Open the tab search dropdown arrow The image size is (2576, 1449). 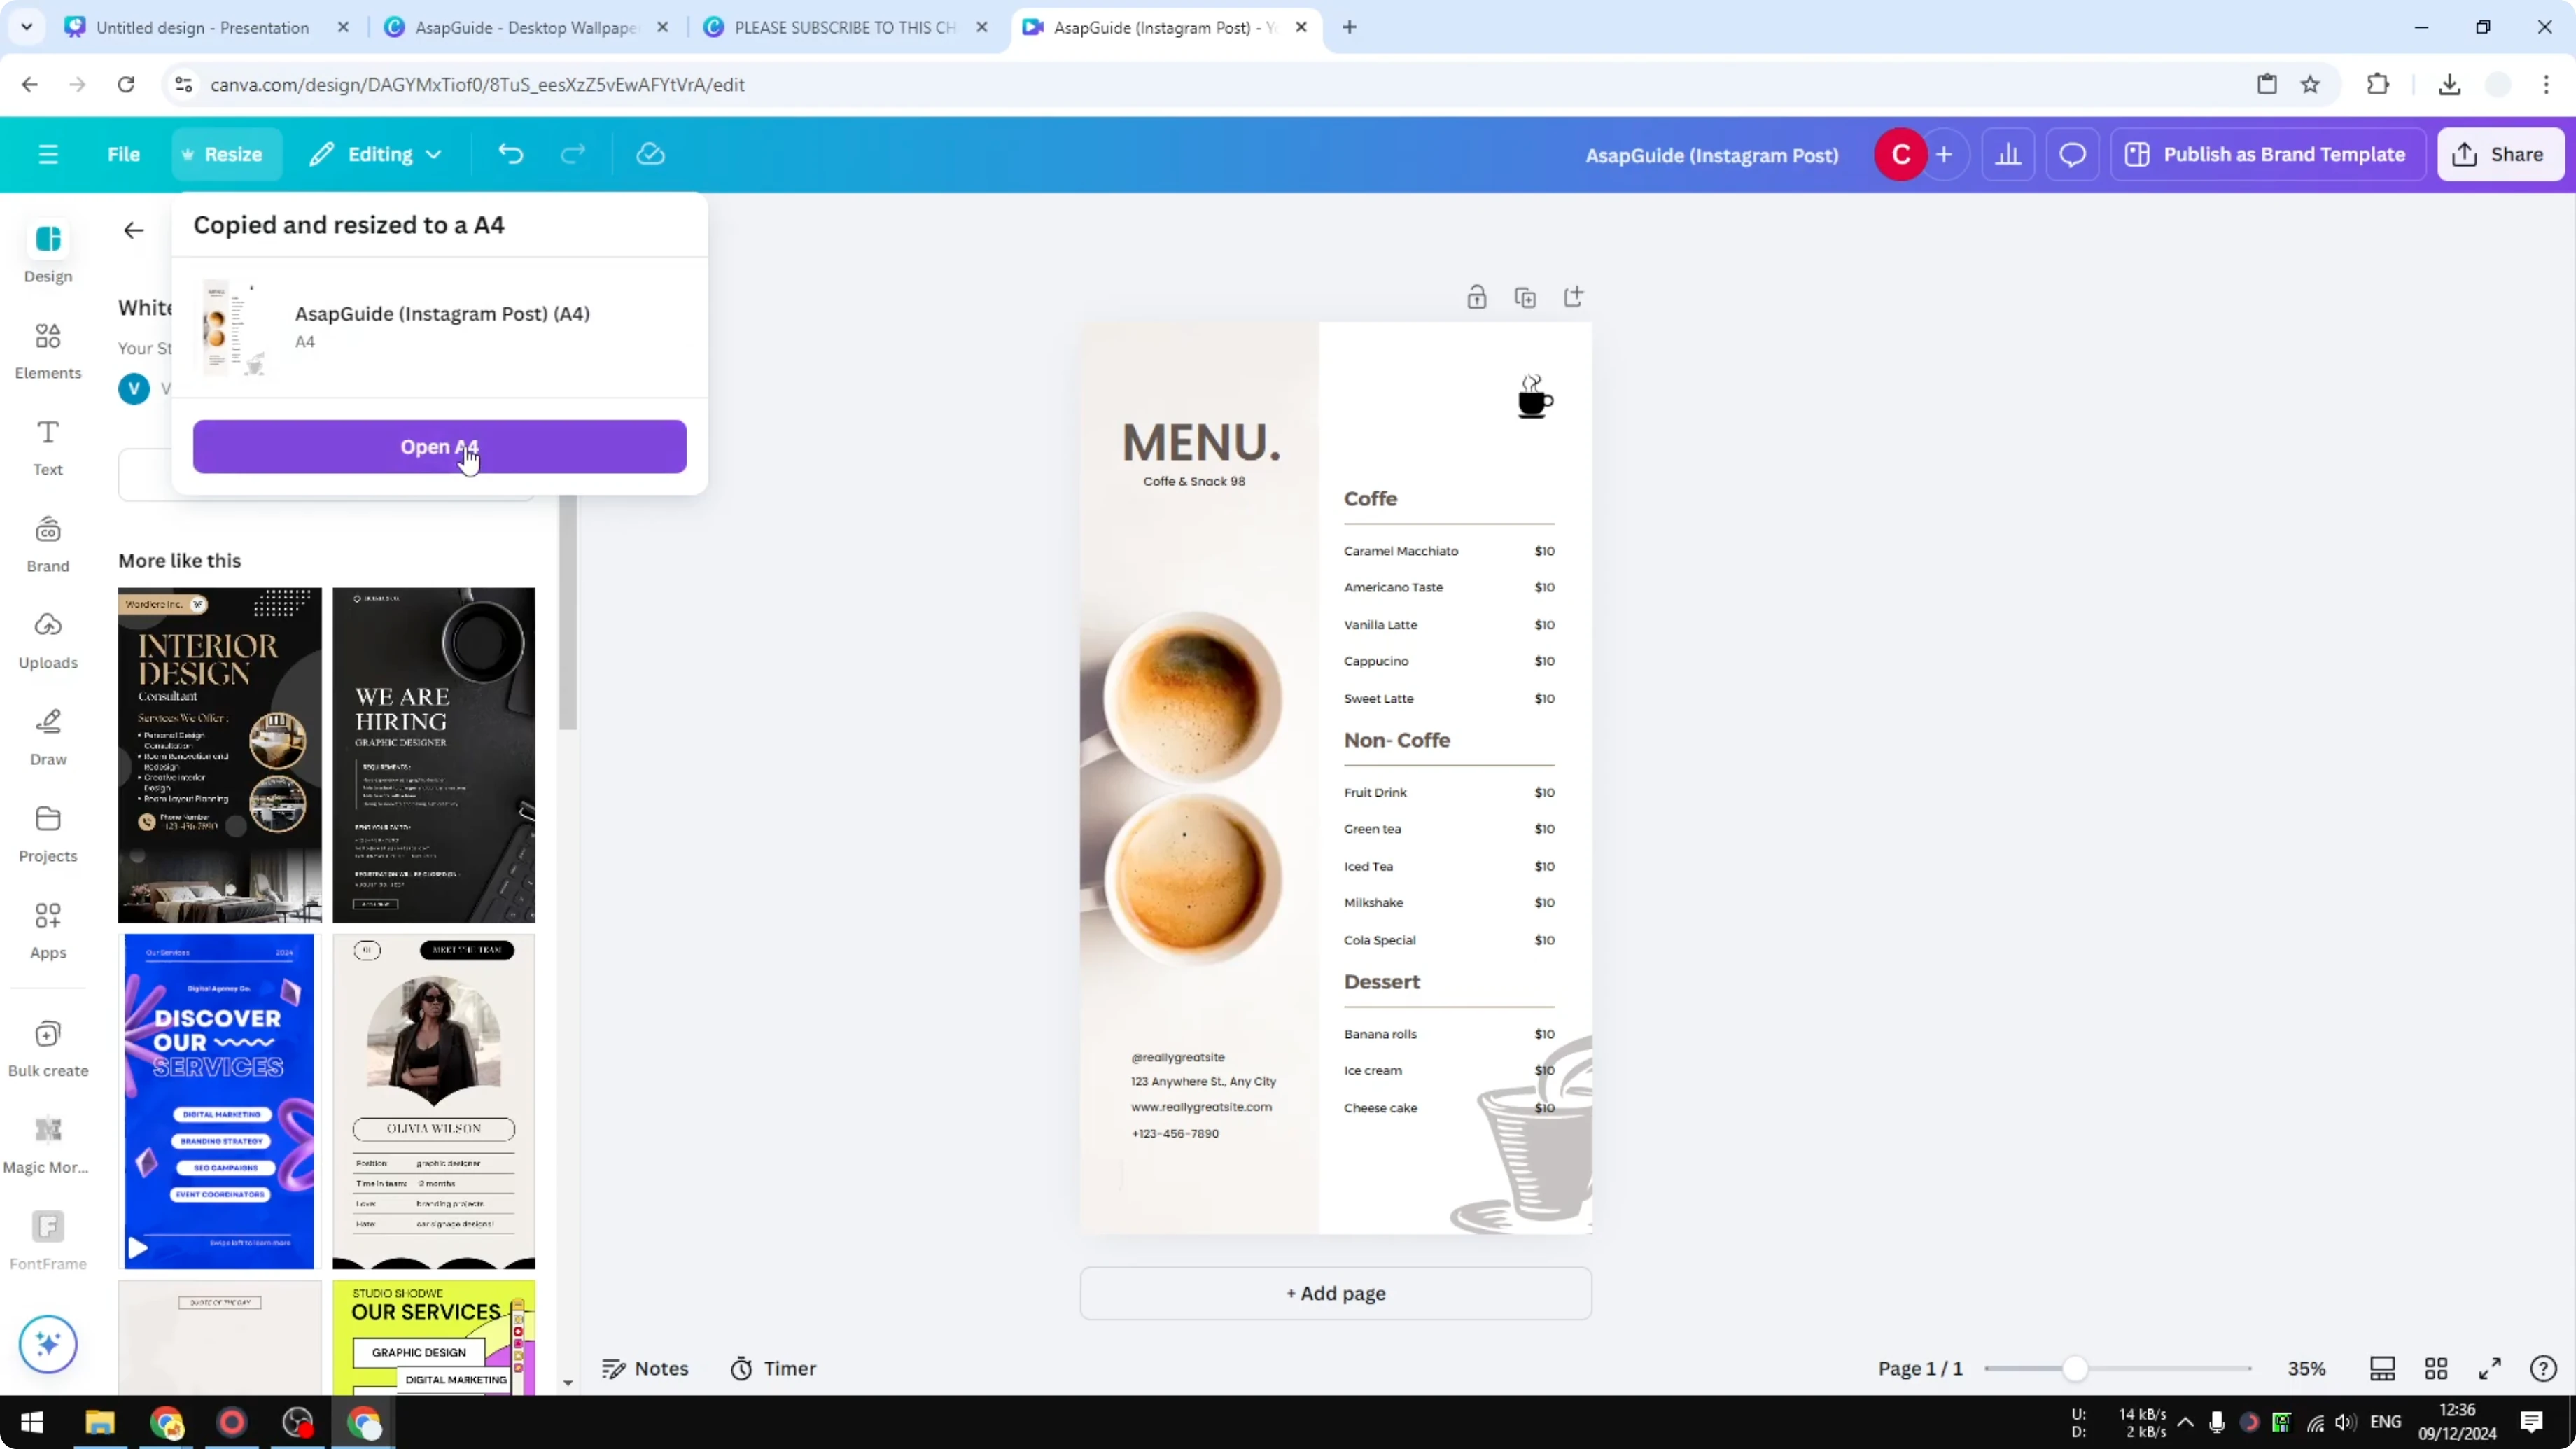click(27, 27)
